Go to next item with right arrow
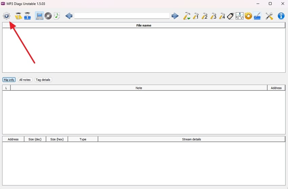Screen dimensions: 288x189 tap(175, 16)
